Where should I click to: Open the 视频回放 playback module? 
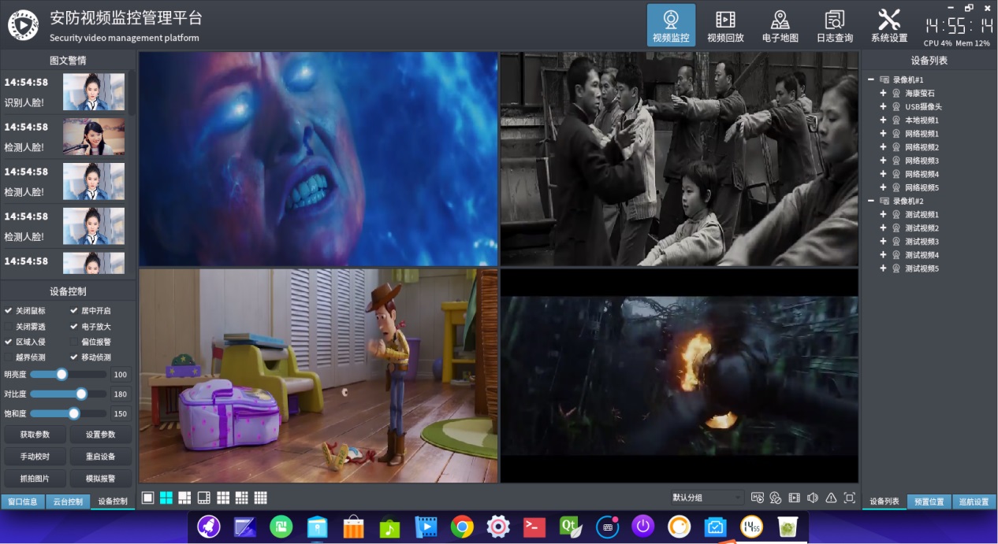(725, 25)
